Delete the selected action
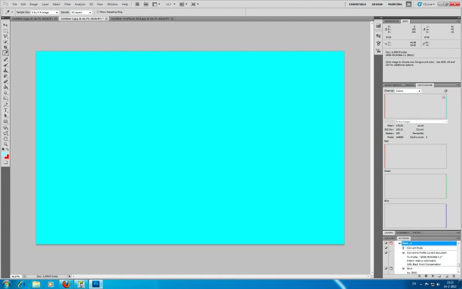This screenshot has width=462, height=289. coord(454,276)
